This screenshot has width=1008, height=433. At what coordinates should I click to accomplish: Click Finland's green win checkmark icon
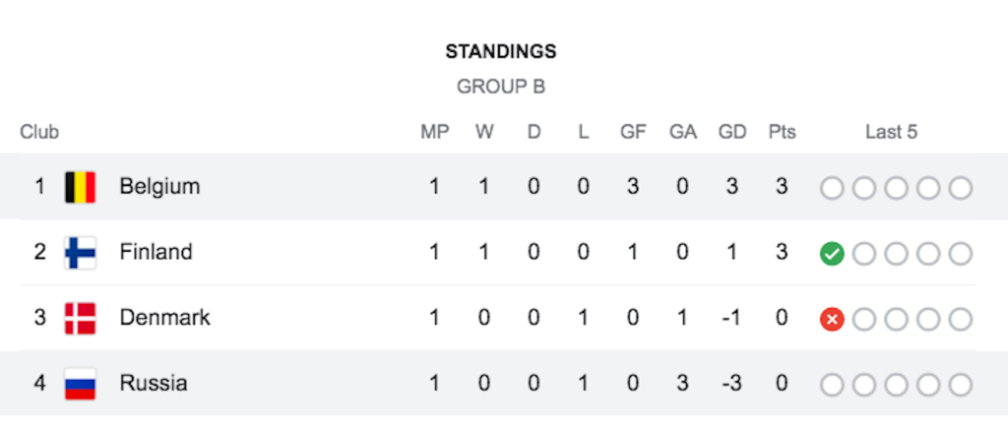832,255
